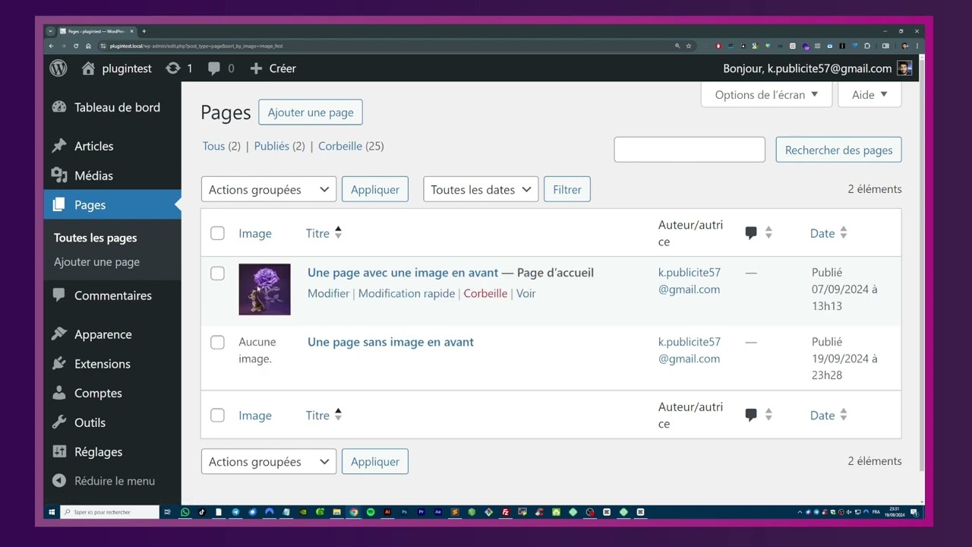Screen dimensions: 972x547
Task: Launch FileZilla from the taskbar
Action: (505, 512)
